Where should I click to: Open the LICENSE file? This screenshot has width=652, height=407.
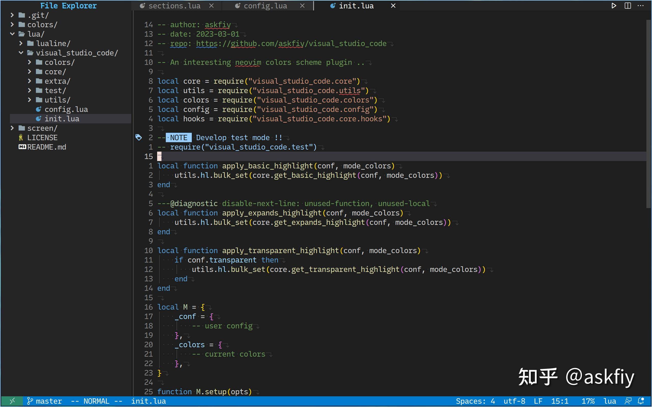click(x=42, y=138)
